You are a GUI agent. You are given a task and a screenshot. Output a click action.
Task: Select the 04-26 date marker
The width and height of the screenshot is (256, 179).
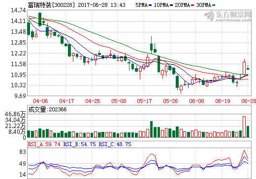[93, 101]
